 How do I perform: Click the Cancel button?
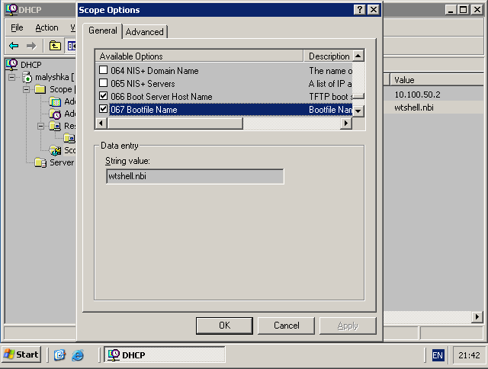pyautogui.click(x=286, y=326)
